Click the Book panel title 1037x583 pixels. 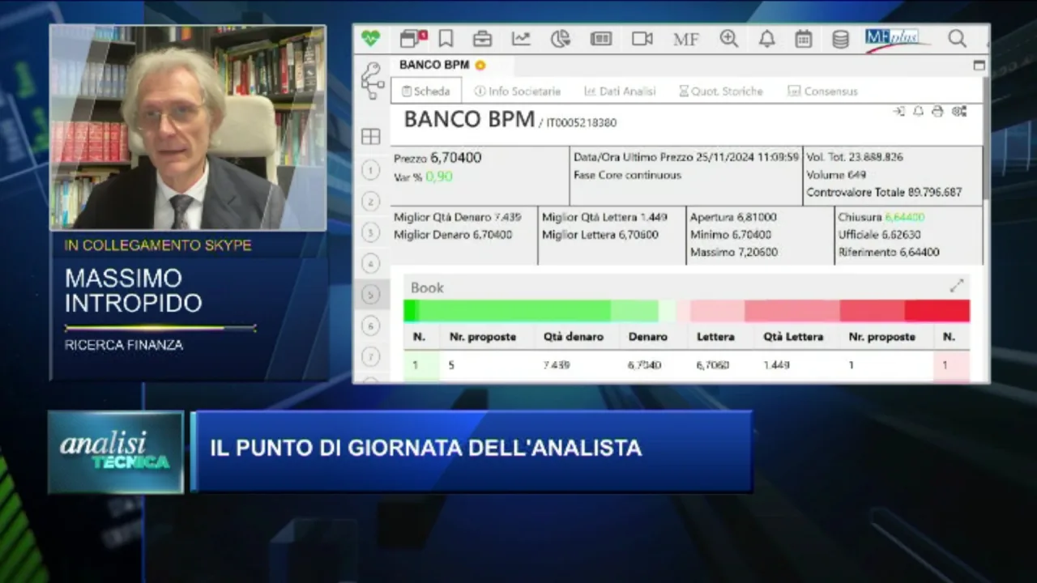pos(427,287)
